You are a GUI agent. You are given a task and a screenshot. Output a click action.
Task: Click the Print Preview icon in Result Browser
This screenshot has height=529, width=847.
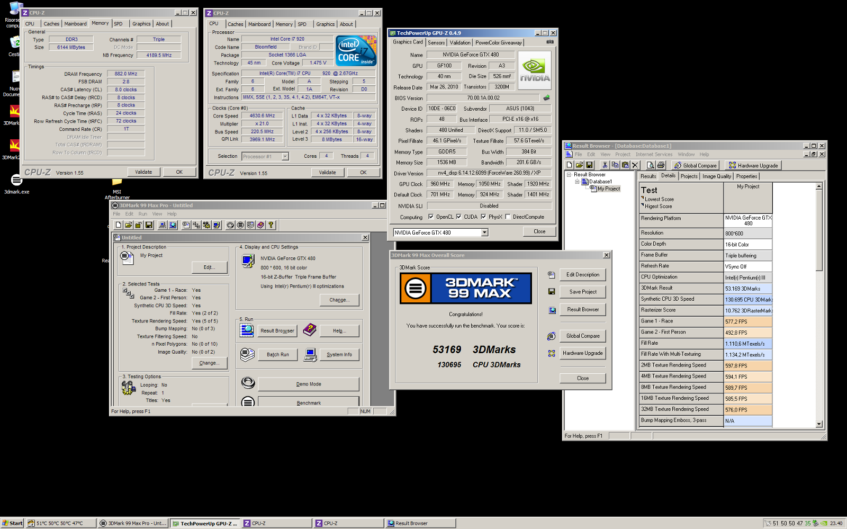tap(651, 165)
